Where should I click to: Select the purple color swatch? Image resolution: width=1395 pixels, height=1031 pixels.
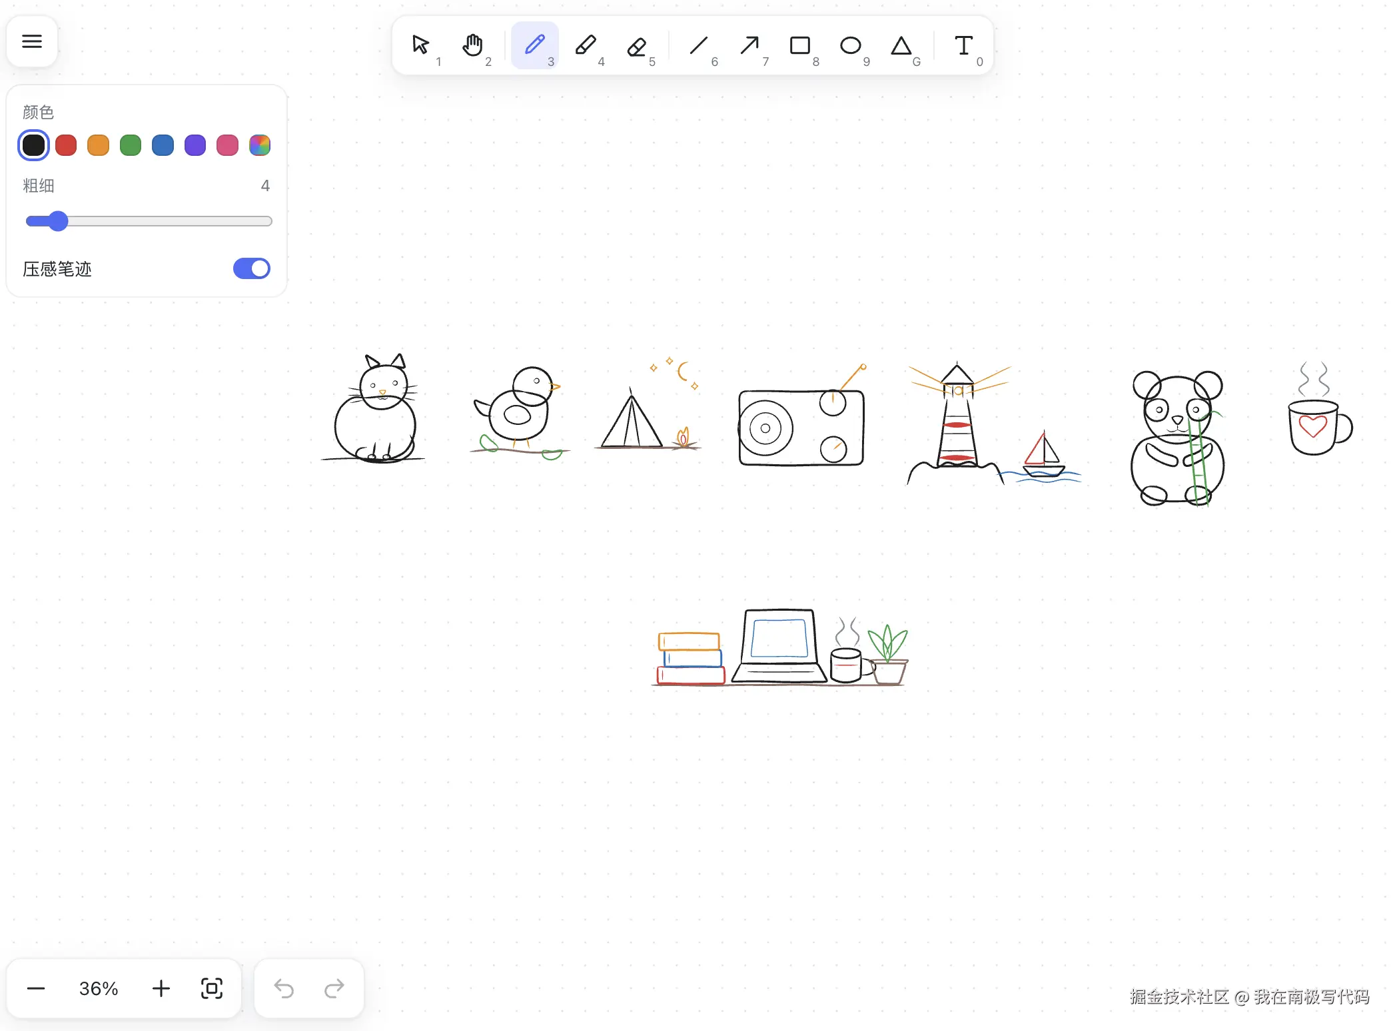(x=195, y=145)
